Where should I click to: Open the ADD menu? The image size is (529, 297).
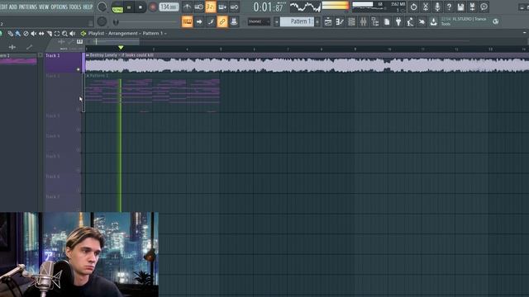click(13, 7)
